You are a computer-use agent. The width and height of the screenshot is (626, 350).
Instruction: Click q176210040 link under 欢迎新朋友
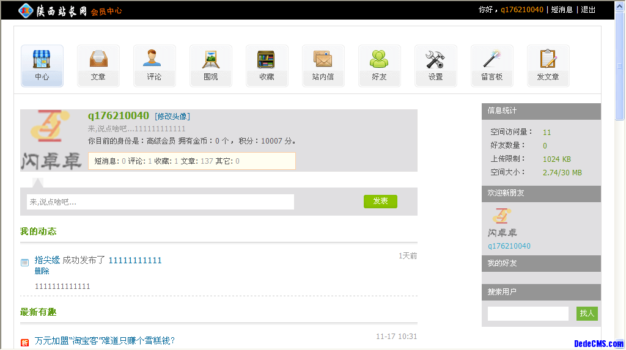click(509, 246)
